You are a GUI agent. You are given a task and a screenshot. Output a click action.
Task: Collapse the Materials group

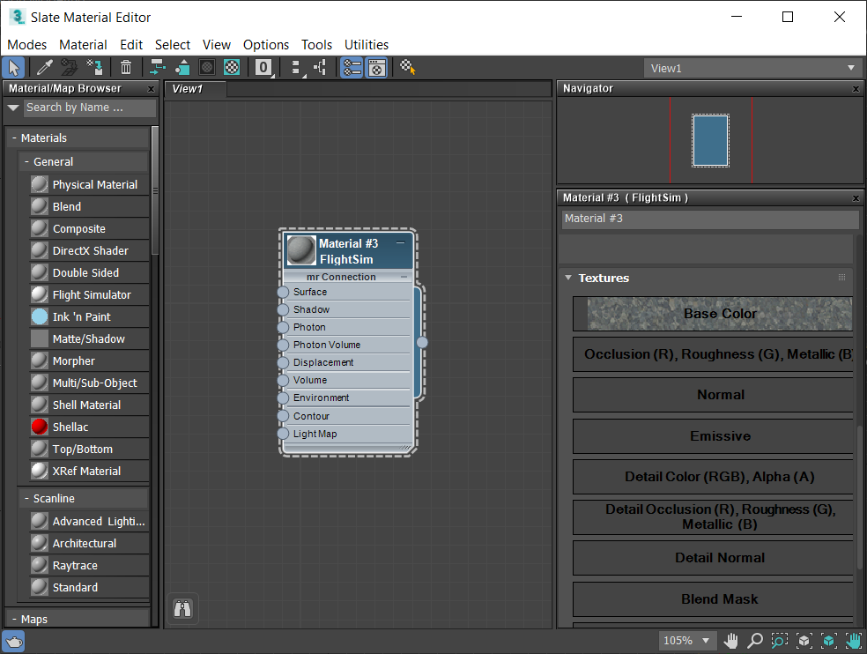(x=14, y=137)
